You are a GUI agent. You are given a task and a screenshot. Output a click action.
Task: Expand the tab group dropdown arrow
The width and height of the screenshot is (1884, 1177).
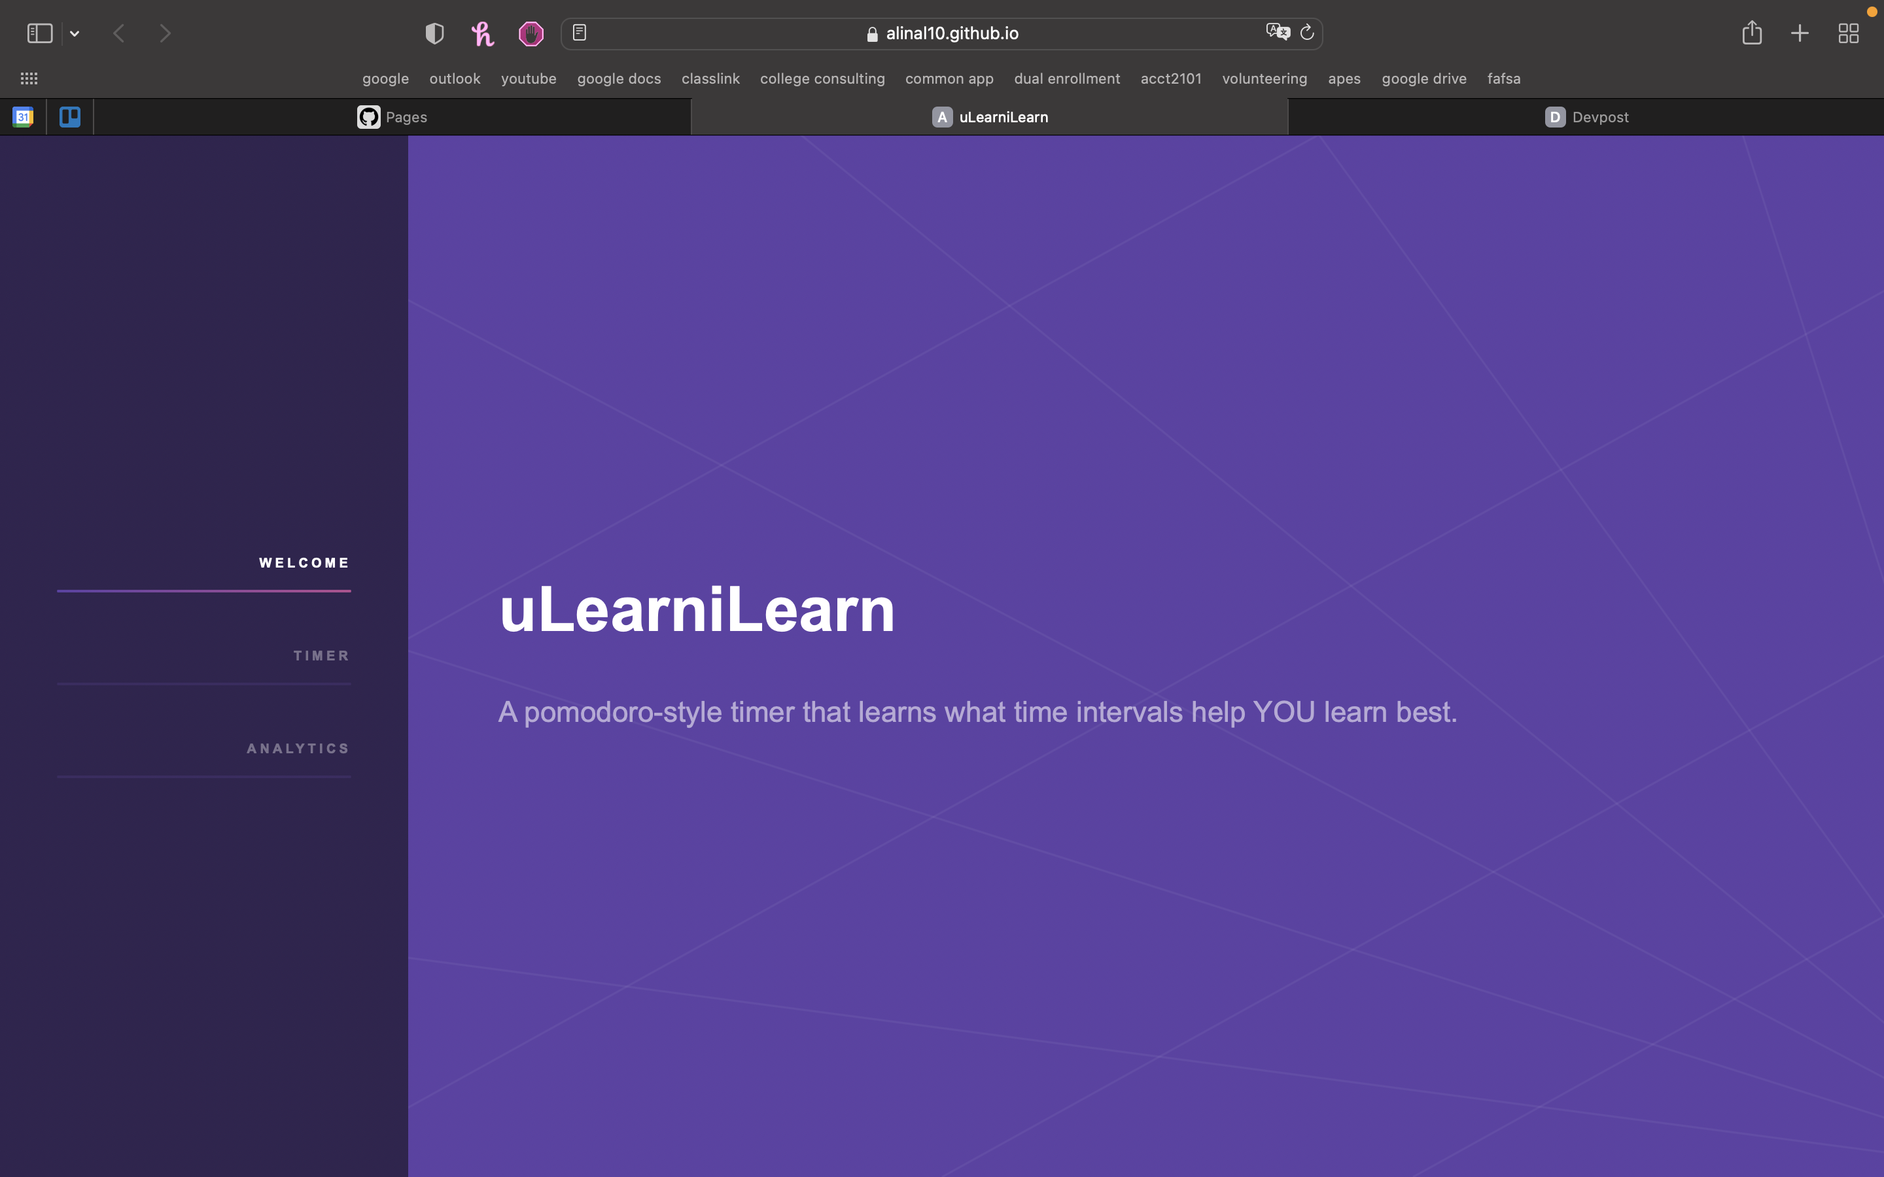pyautogui.click(x=75, y=33)
